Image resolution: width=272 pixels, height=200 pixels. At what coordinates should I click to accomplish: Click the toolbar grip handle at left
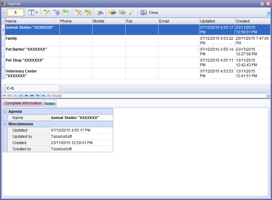[4, 12]
